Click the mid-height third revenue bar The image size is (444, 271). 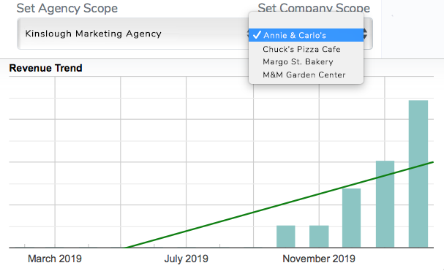click(351, 218)
